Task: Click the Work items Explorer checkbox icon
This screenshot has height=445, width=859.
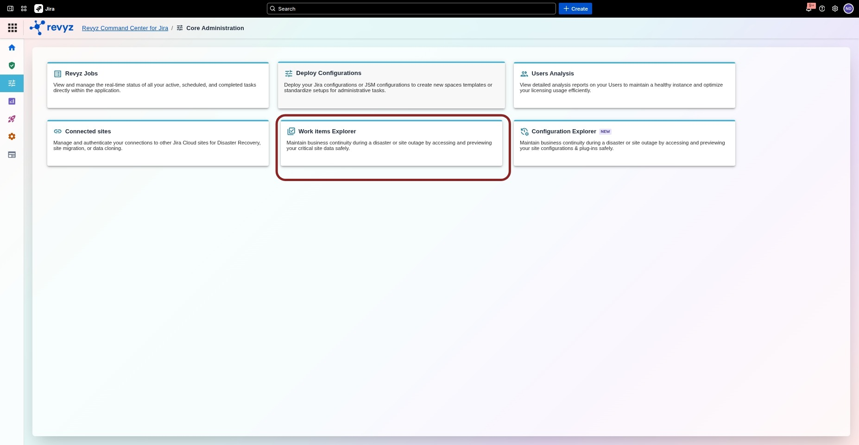Action: (x=291, y=132)
